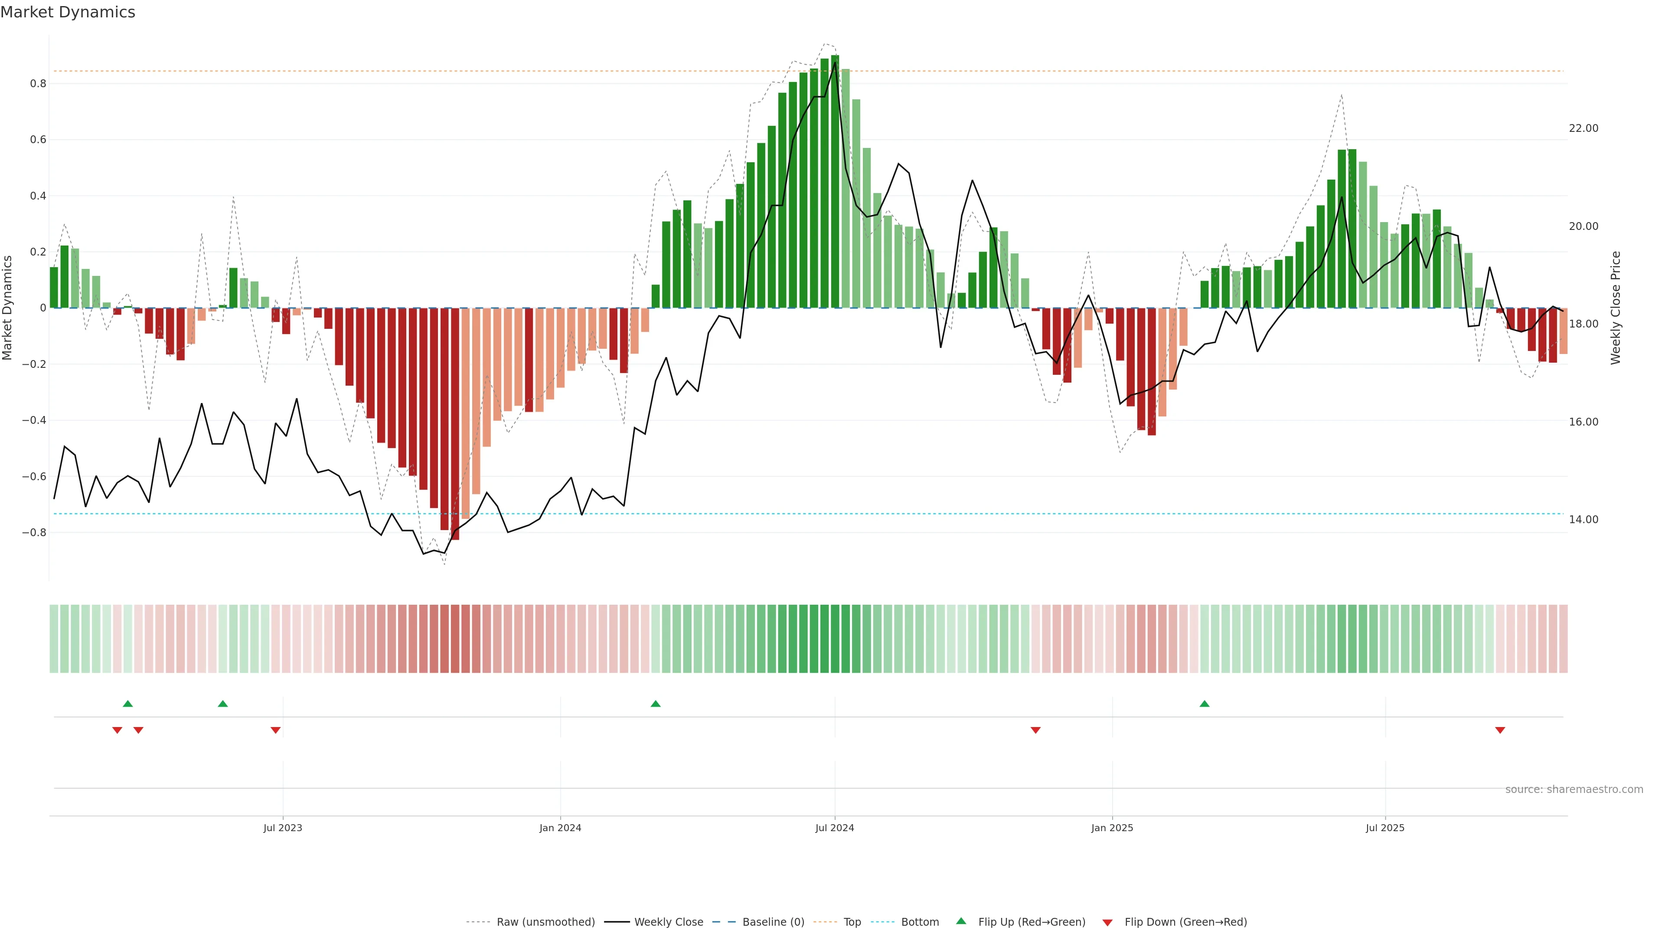Click the Jan 2025 x-axis label
Image resolution: width=1665 pixels, height=937 pixels.
point(1112,828)
